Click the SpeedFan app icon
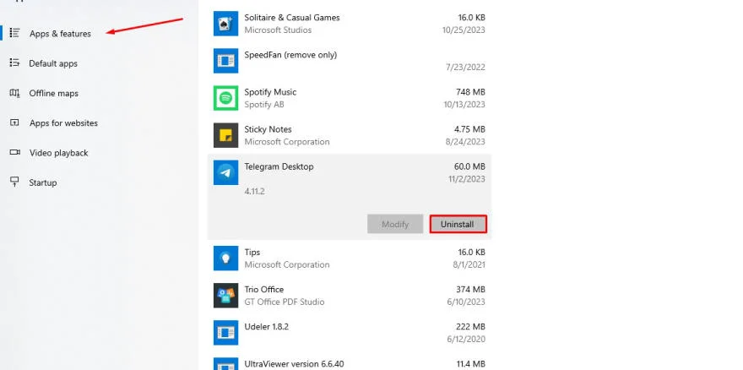The width and height of the screenshot is (743, 370). [x=225, y=60]
